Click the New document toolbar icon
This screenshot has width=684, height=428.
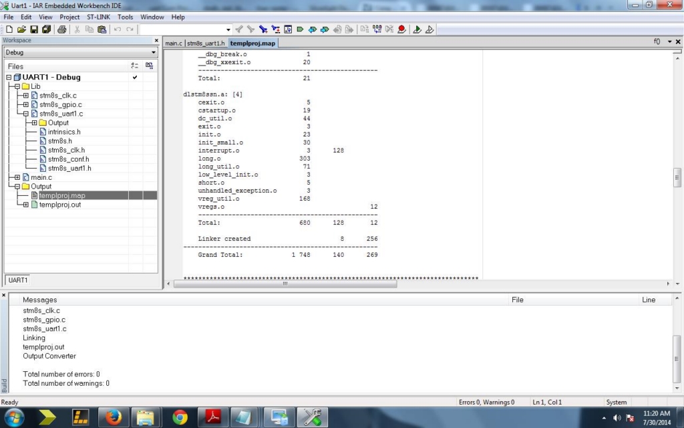tap(9, 29)
